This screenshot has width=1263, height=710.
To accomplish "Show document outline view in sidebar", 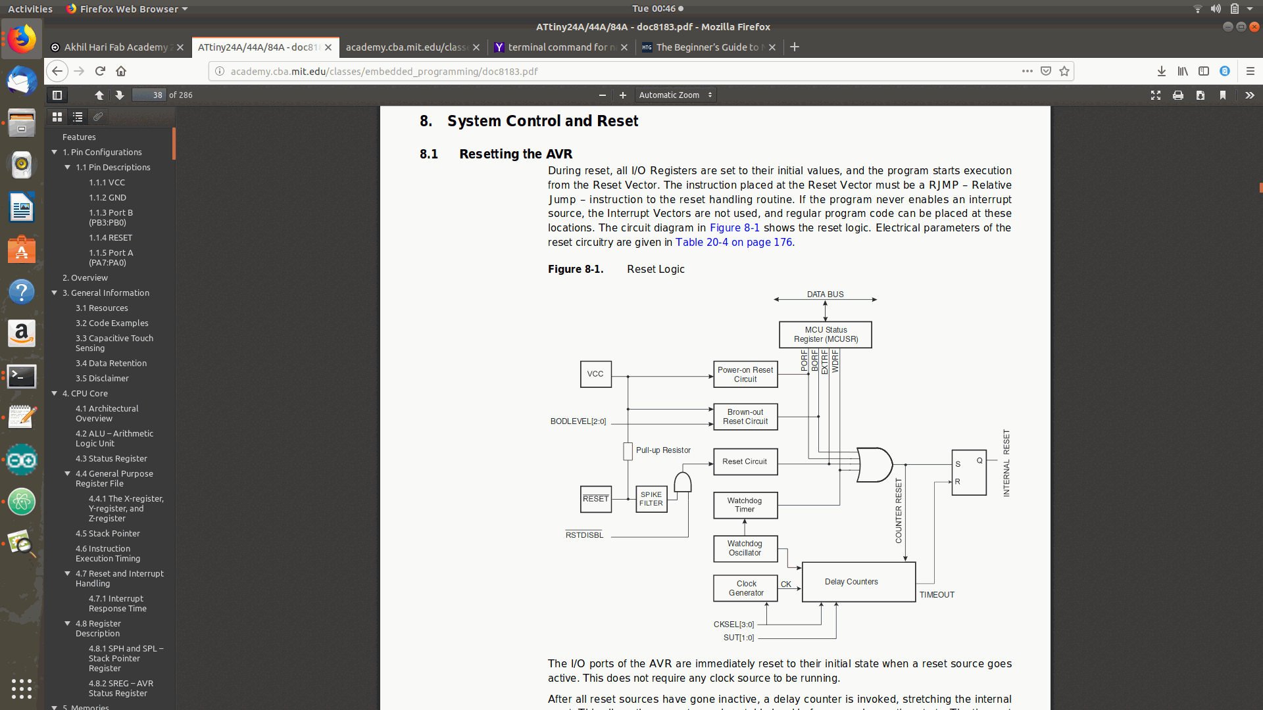I will tap(78, 116).
